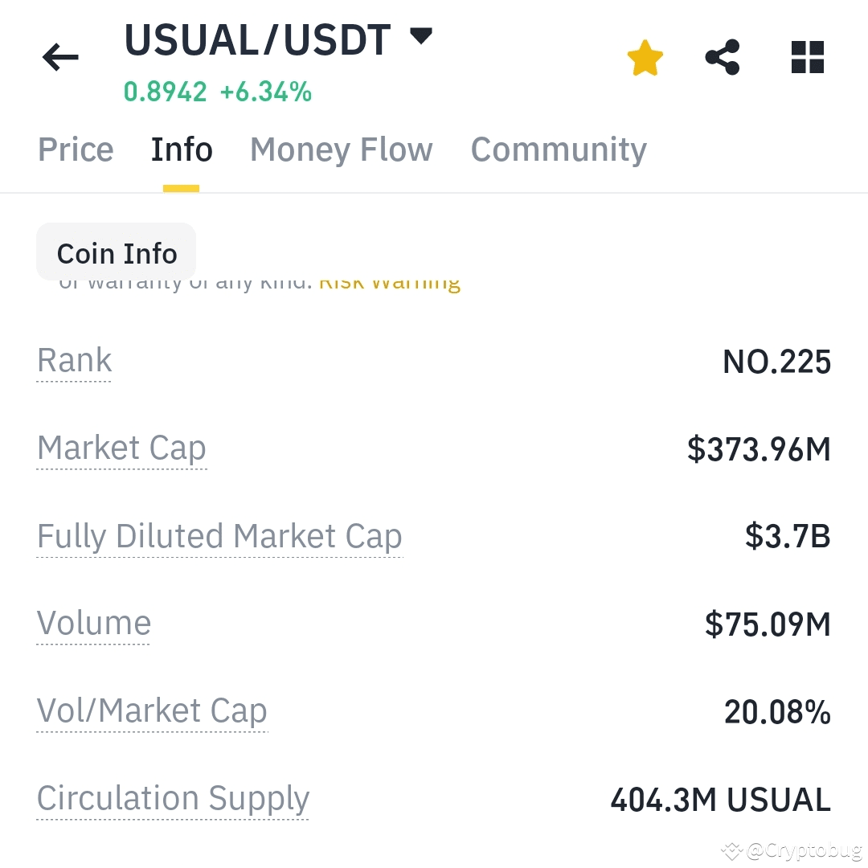The width and height of the screenshot is (868, 868).
Task: Tap the Fully Diluted Market Cap label
Action: [x=219, y=537]
